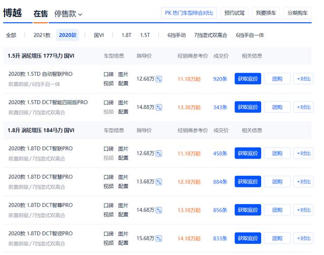The image size is (324, 255).
Task: Select the 2020款 filter
Action: pyautogui.click(x=67, y=35)
